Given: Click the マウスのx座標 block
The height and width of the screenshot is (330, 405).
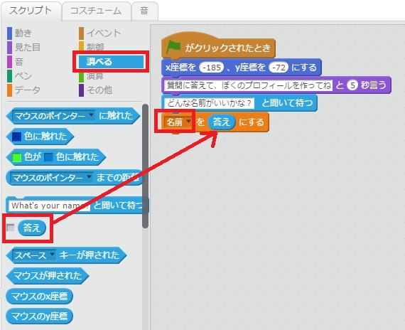Looking at the screenshot, I should (x=39, y=296).
